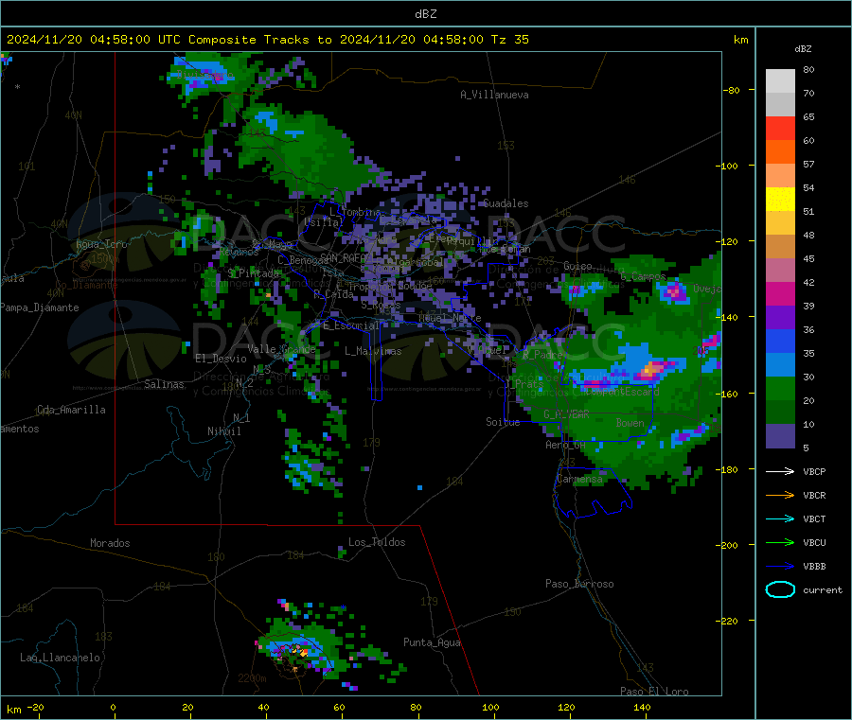Click the '-80' tick on the right axis
The height and width of the screenshot is (720, 852).
coord(732,90)
